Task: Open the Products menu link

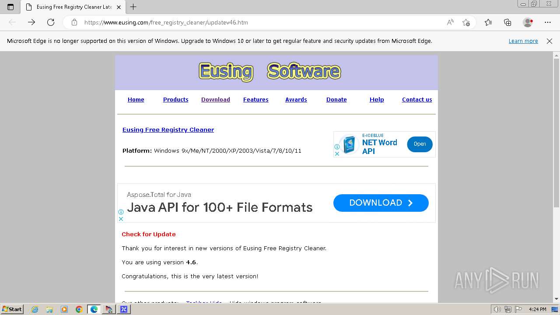Action: 176,100
